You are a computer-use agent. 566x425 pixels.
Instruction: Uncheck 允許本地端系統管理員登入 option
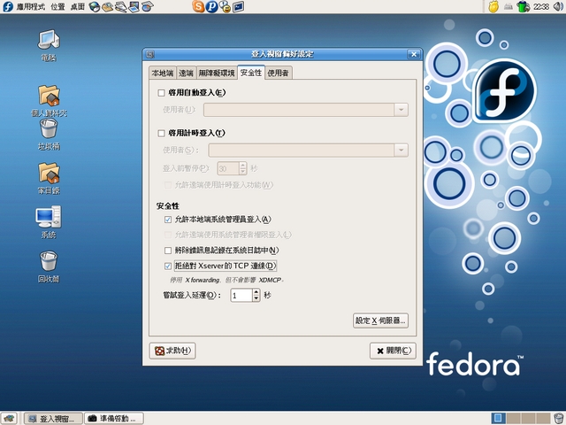tap(168, 220)
